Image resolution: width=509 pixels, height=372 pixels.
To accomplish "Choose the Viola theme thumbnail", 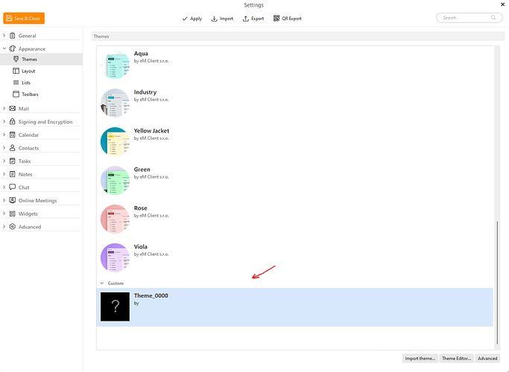I will tap(114, 257).
